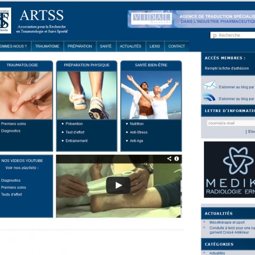Open the Tests d'effort playlist

click(x=12, y=194)
